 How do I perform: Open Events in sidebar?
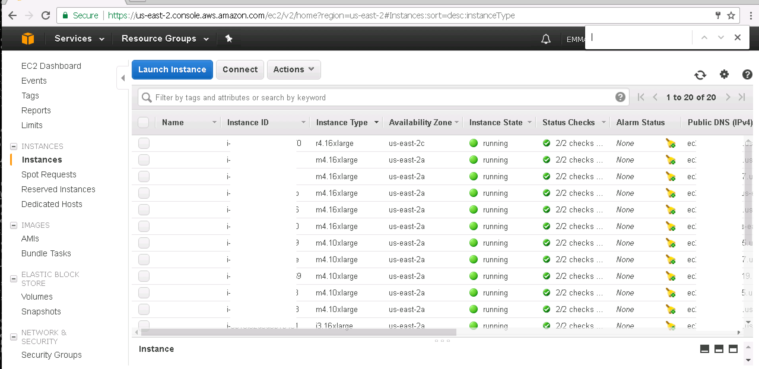point(34,81)
